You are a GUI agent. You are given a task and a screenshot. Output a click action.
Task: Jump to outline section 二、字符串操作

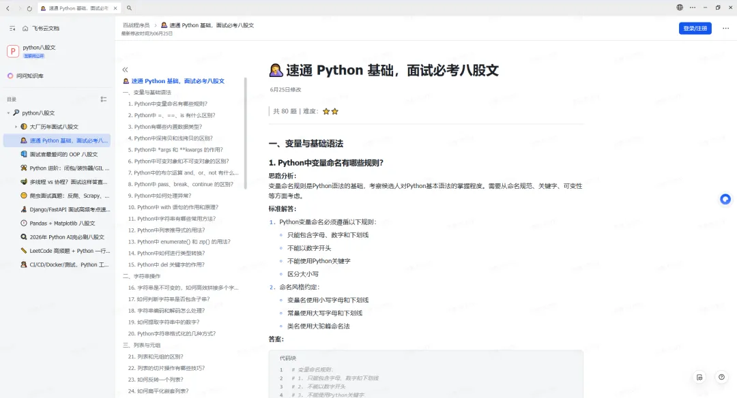click(x=141, y=277)
